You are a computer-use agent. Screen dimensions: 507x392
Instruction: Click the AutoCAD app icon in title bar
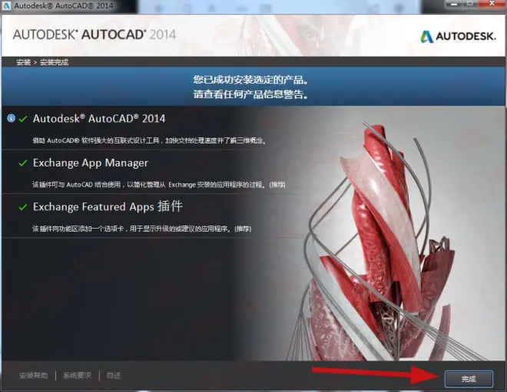pyautogui.click(x=6, y=5)
